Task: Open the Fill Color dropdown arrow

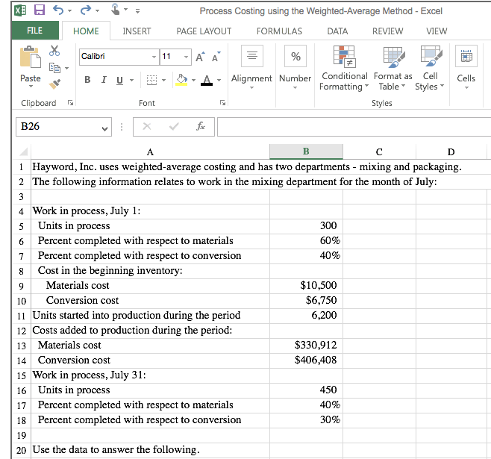Action: [193, 81]
